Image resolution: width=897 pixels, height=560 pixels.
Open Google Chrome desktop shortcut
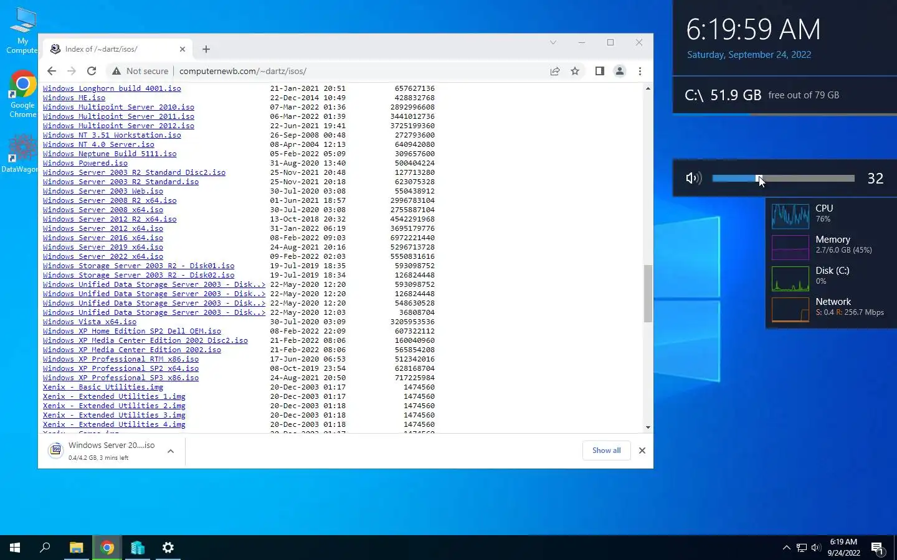(x=22, y=95)
